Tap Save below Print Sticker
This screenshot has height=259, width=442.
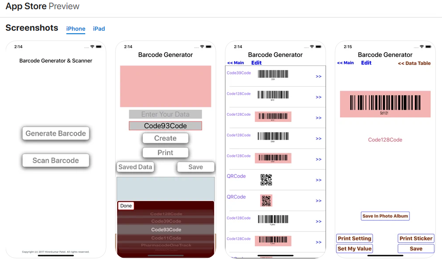point(416,248)
